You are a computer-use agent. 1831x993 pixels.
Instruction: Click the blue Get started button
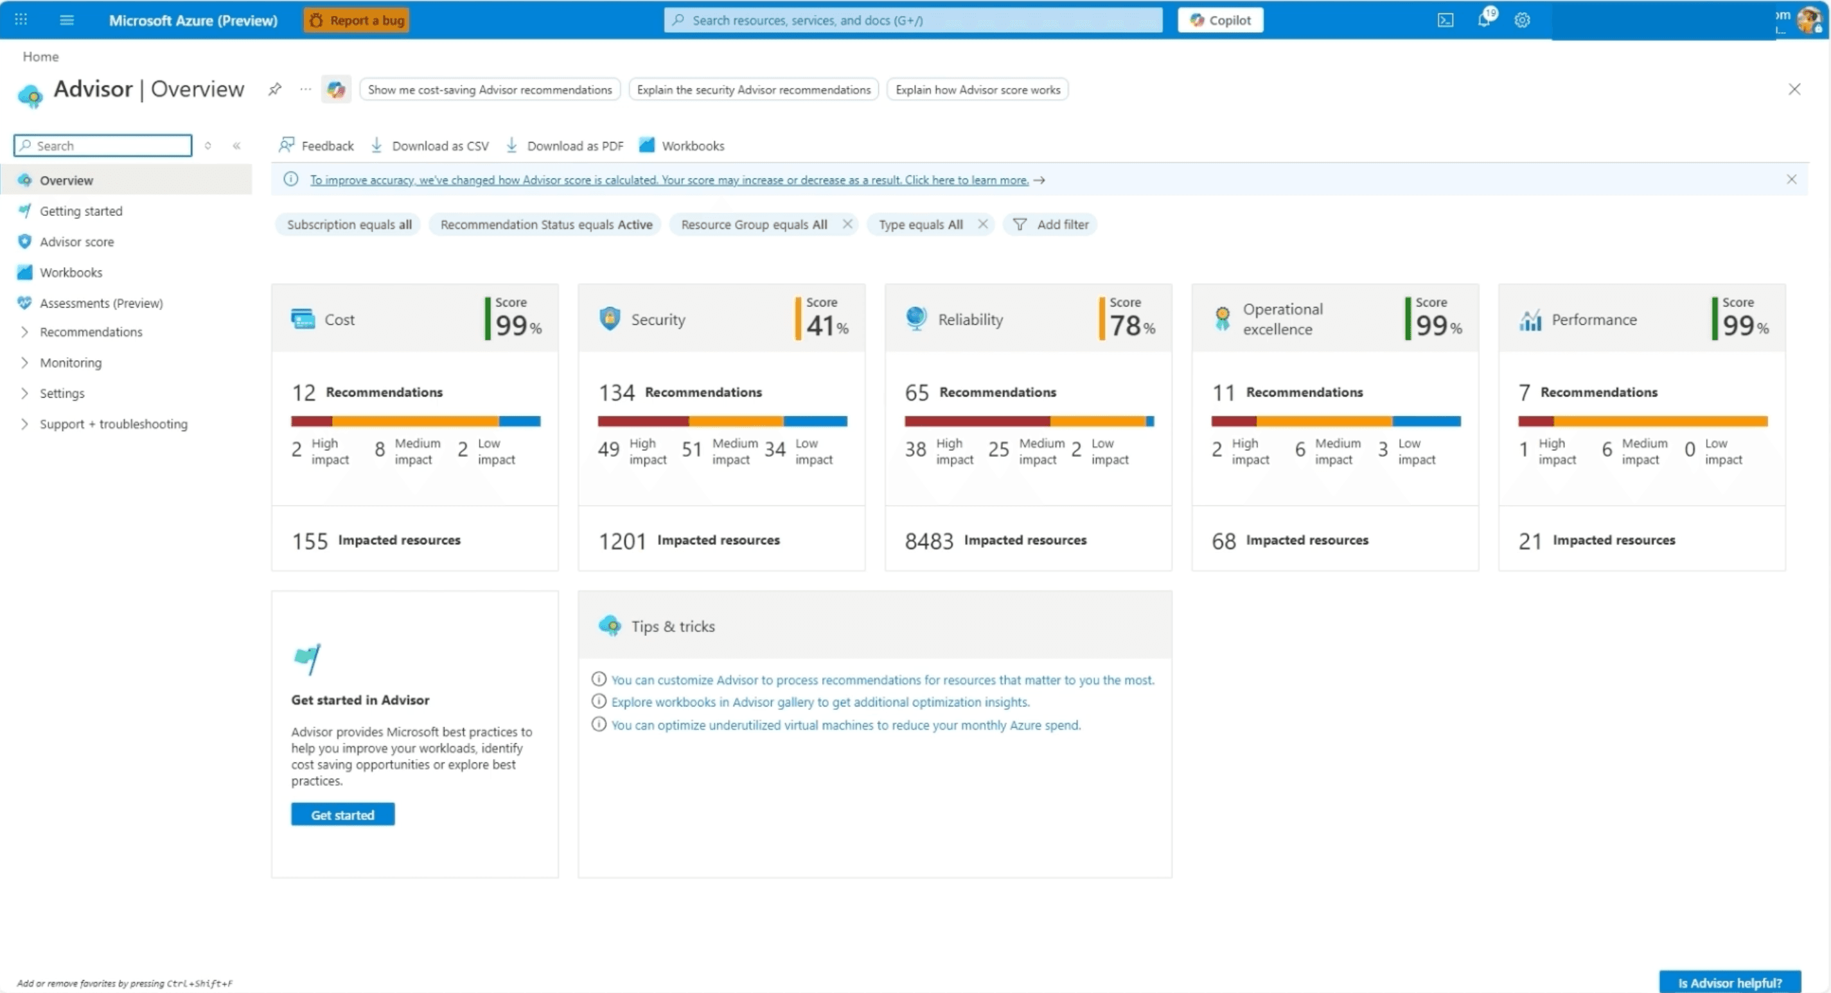(342, 814)
